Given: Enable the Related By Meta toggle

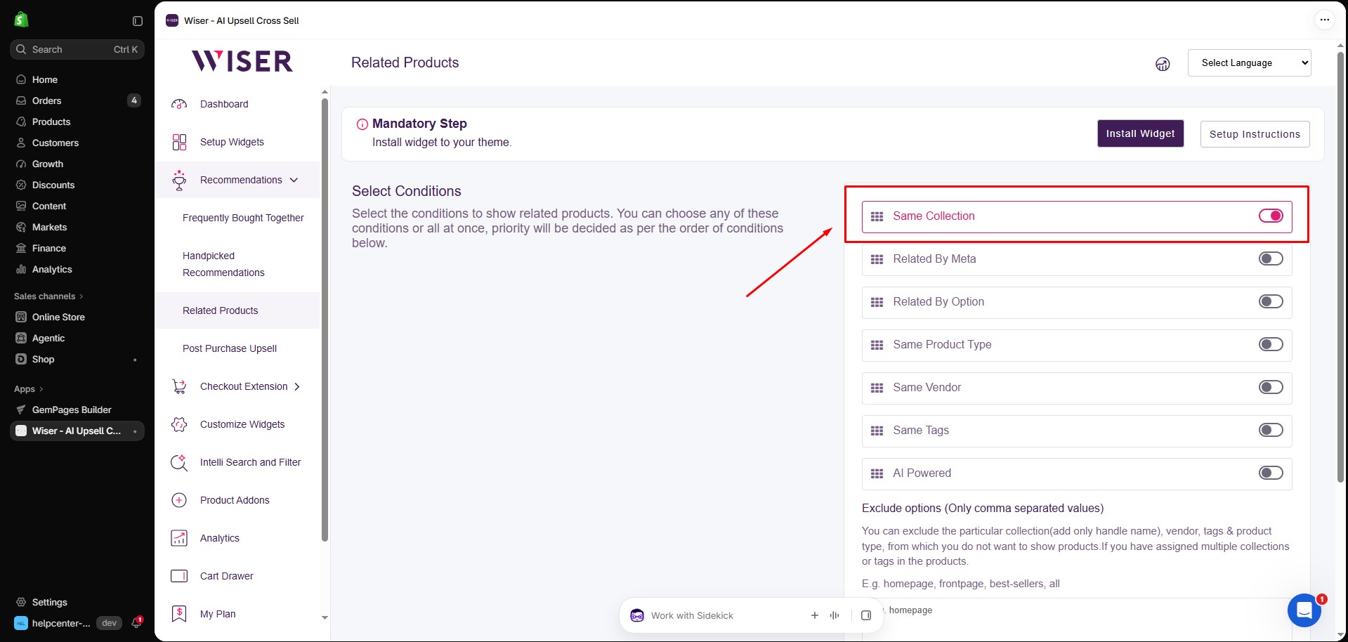Looking at the screenshot, I should coord(1271,258).
